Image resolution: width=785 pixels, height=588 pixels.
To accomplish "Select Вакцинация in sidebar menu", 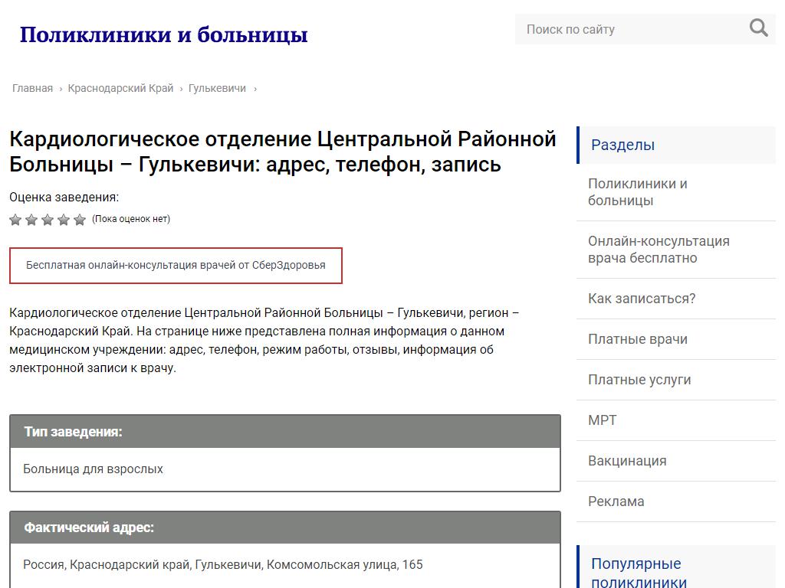I will [626, 461].
